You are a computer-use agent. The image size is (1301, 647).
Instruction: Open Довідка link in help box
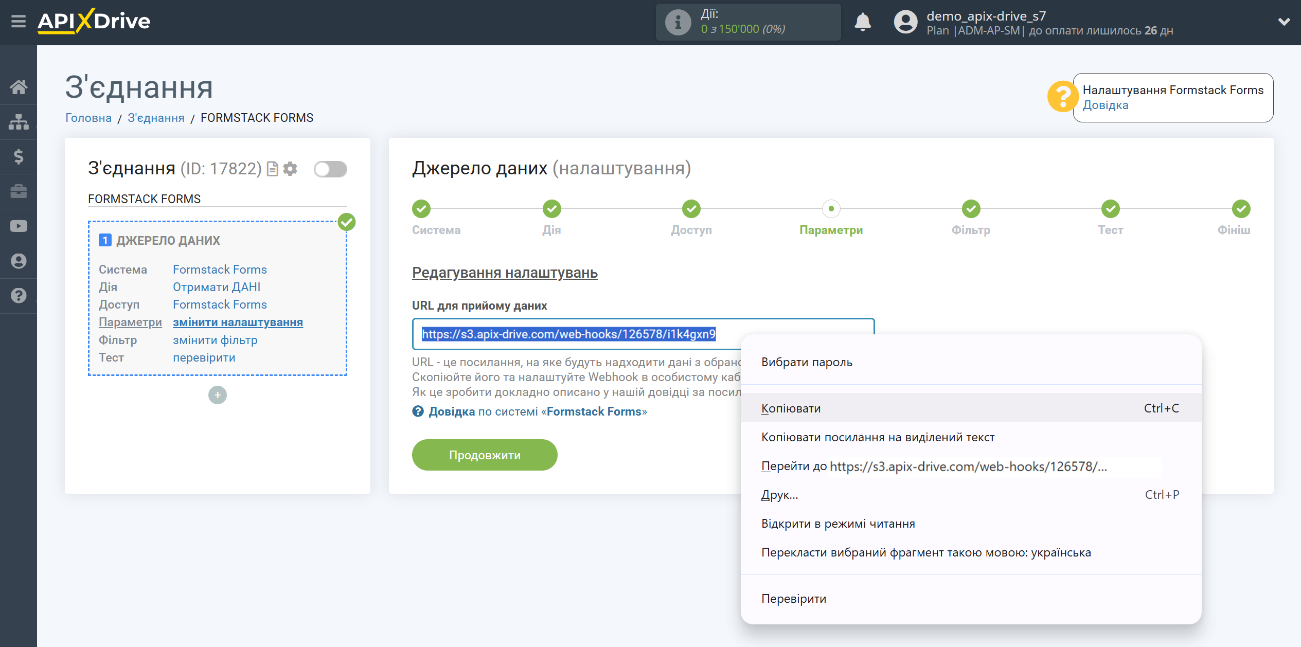pyautogui.click(x=1105, y=105)
